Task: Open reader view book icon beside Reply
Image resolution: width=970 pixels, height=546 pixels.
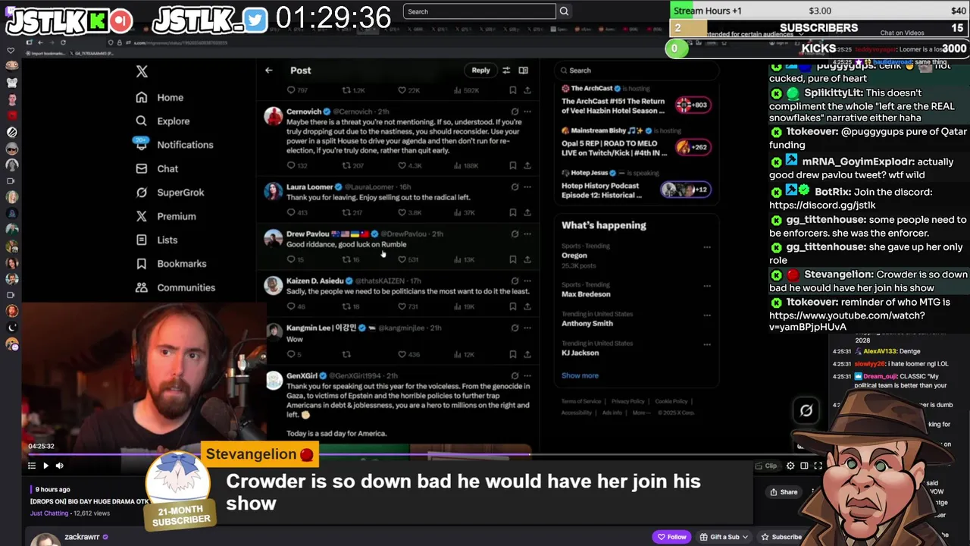Action: (523, 70)
